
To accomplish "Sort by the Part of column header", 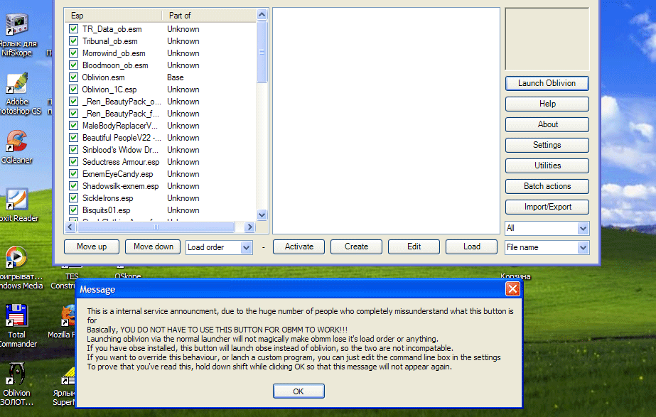I will 208,16.
